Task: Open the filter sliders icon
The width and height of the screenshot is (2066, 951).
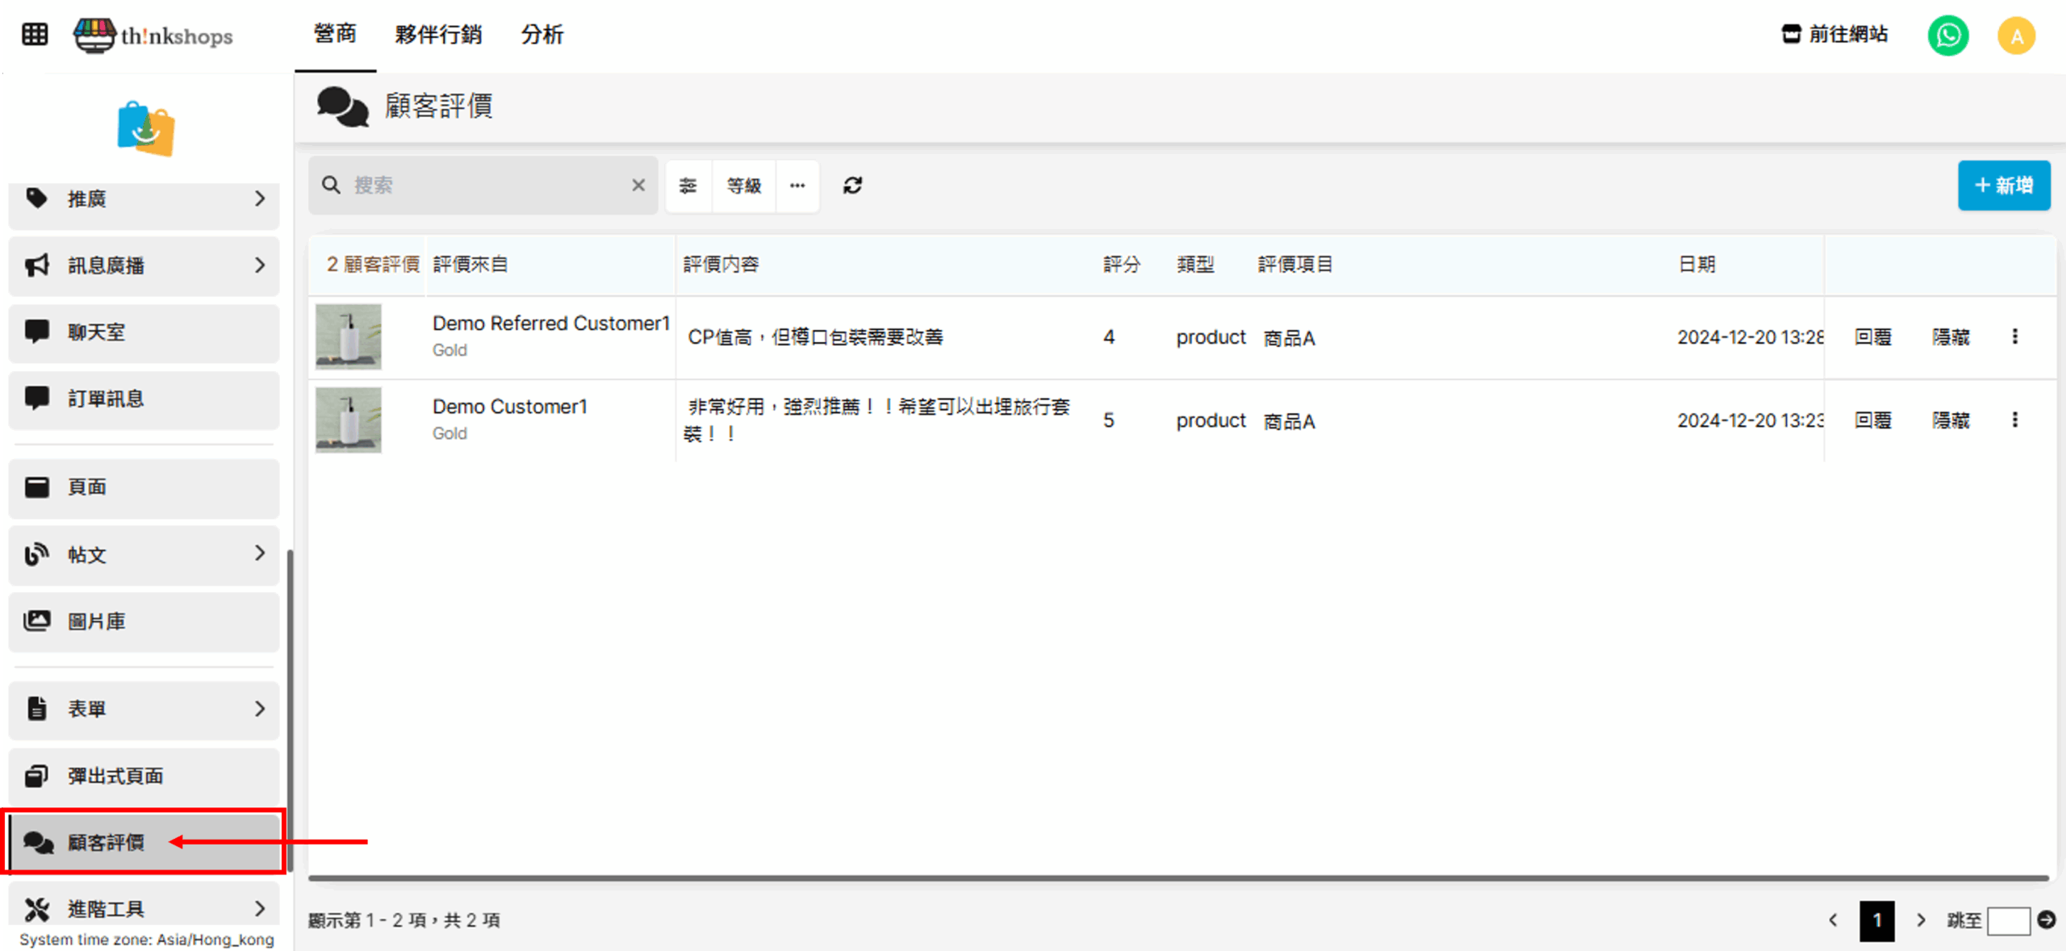Action: pyautogui.click(x=688, y=186)
